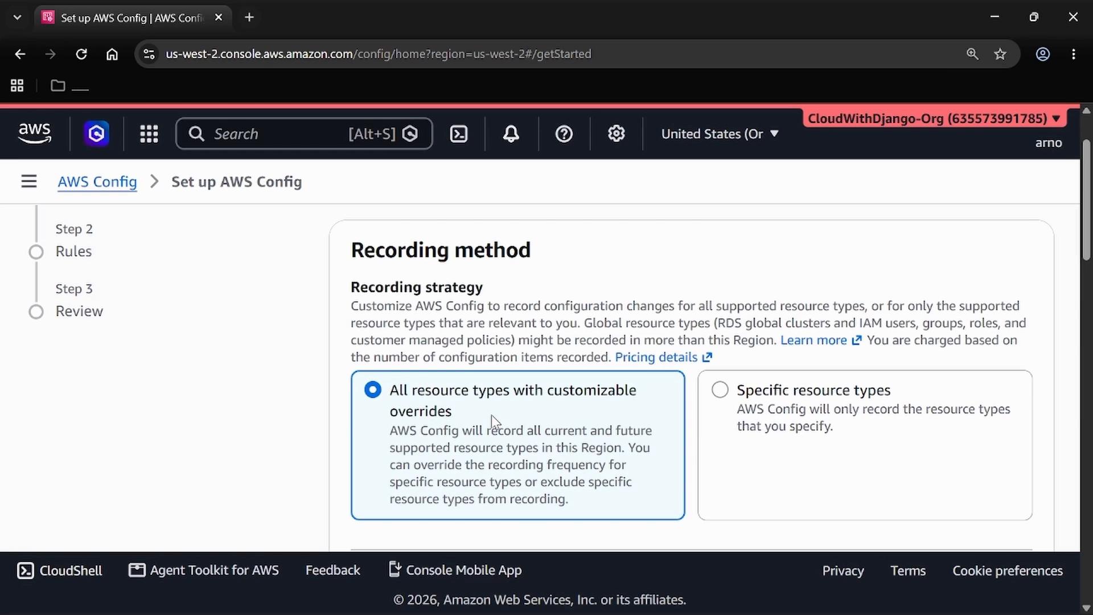Open the browser three-dot menu
The height and width of the screenshot is (615, 1093).
[1074, 54]
